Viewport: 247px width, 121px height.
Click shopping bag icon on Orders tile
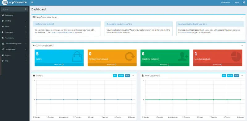(x=77, y=57)
